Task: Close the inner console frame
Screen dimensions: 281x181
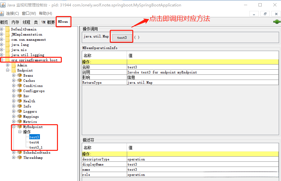Action: [276, 14]
